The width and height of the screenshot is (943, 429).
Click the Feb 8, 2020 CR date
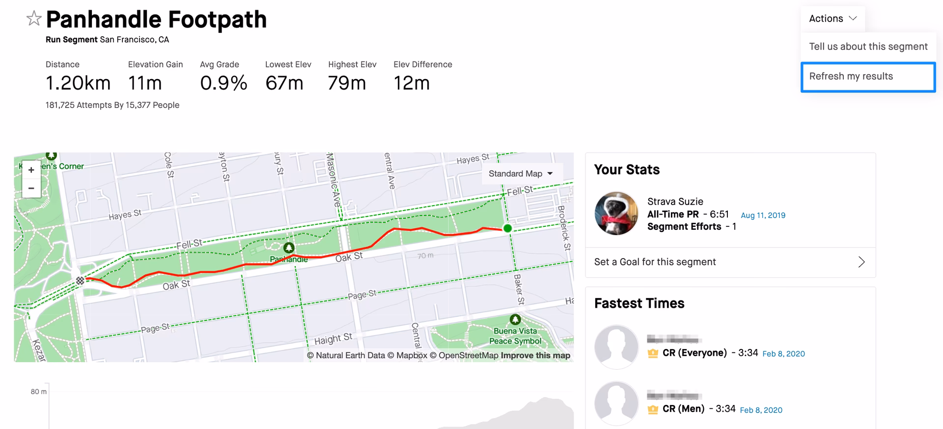[783, 354]
